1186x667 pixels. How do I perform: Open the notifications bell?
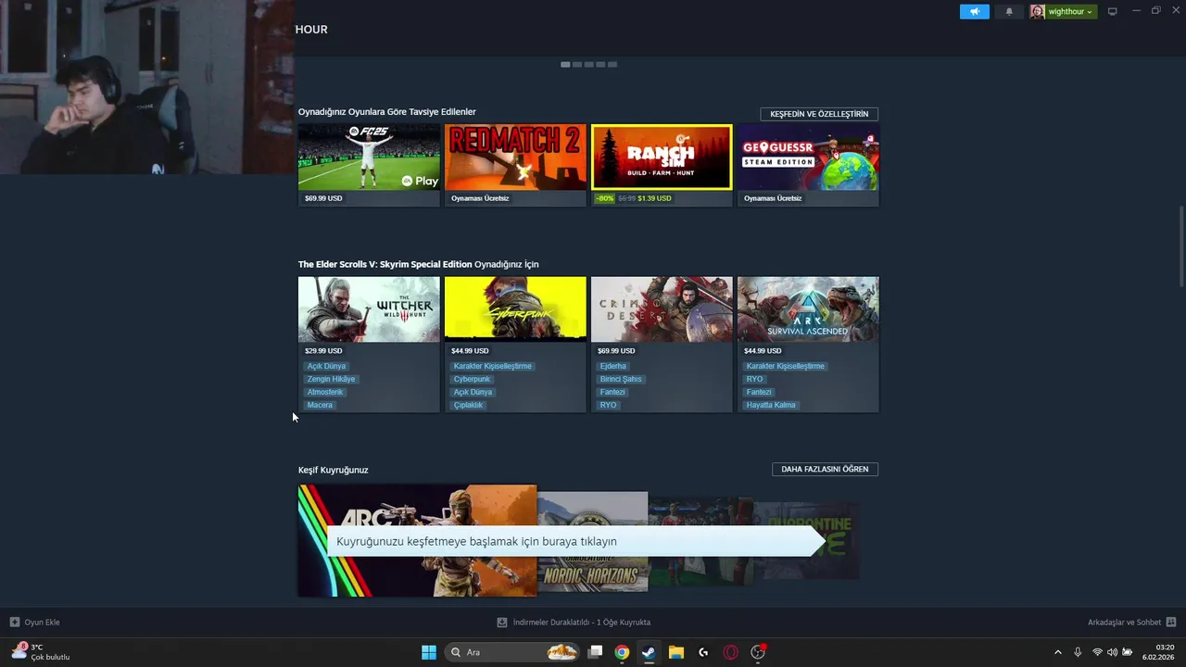(x=1009, y=11)
